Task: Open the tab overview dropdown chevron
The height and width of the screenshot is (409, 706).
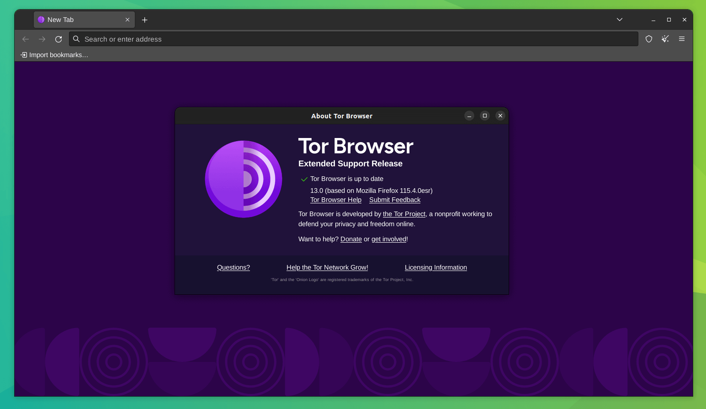Action: (x=619, y=20)
